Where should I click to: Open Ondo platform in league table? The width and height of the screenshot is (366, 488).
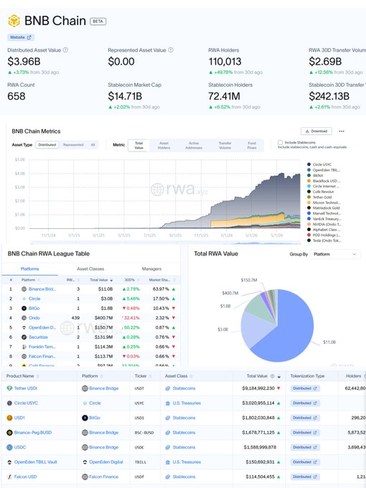[34, 318]
